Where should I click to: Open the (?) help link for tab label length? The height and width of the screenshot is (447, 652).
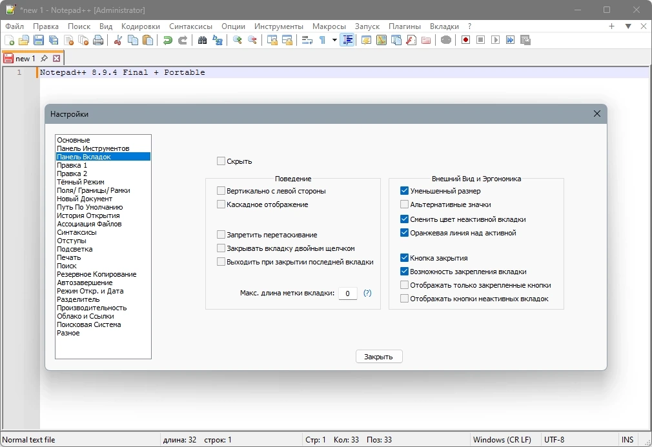coord(367,293)
